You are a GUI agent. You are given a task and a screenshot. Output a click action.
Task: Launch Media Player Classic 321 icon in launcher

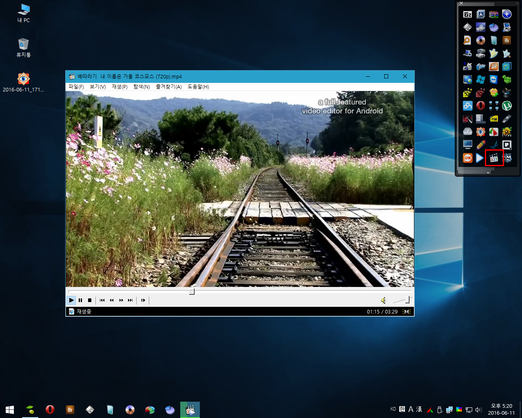tap(494, 158)
